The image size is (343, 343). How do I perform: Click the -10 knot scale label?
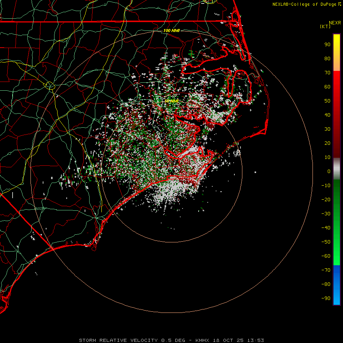pyautogui.click(x=326, y=186)
